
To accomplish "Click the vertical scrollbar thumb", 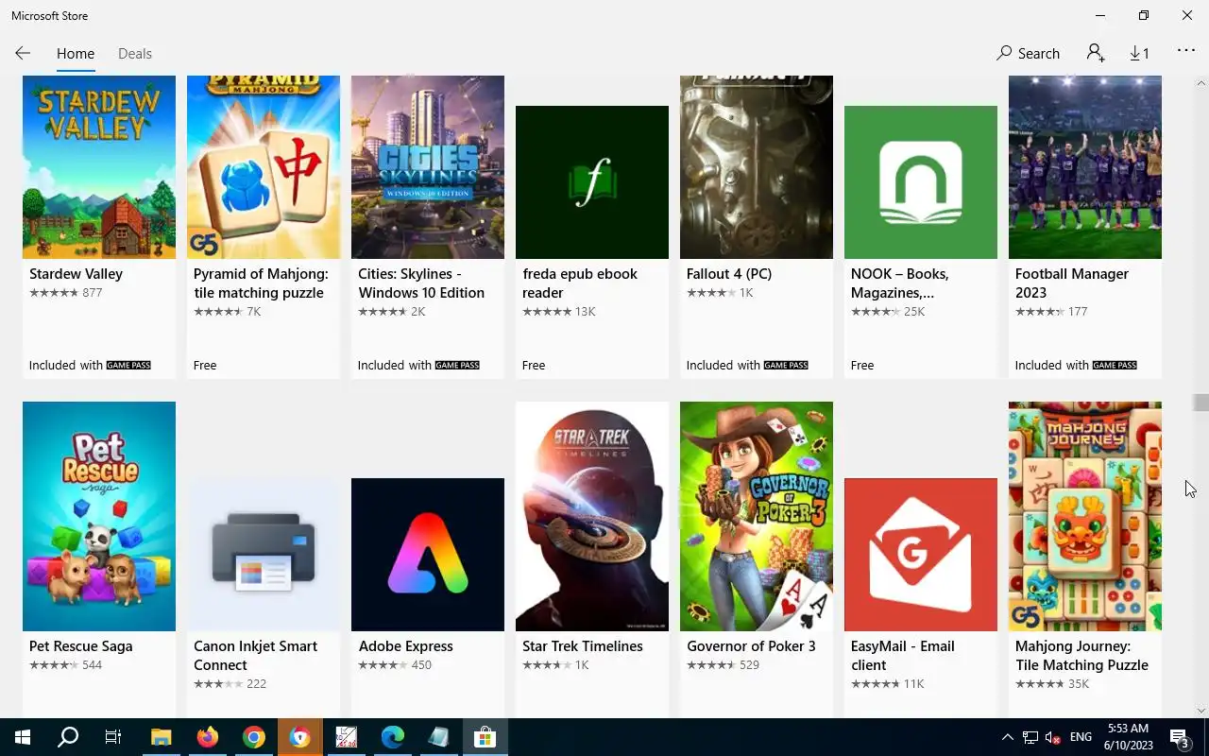I will click(x=1200, y=403).
